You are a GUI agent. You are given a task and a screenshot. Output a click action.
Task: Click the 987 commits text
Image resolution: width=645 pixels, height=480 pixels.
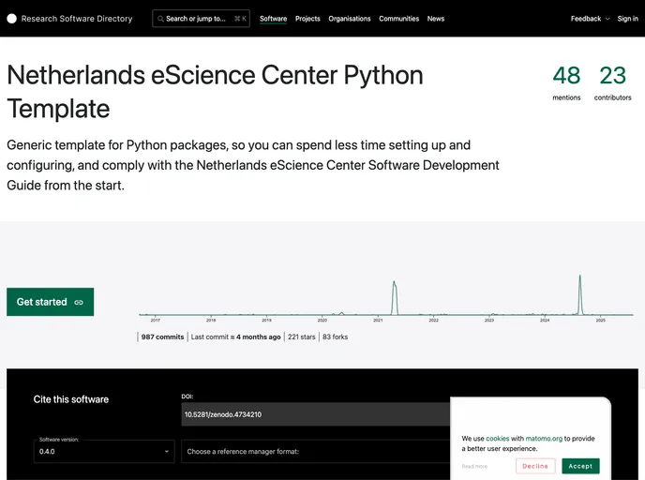point(162,337)
